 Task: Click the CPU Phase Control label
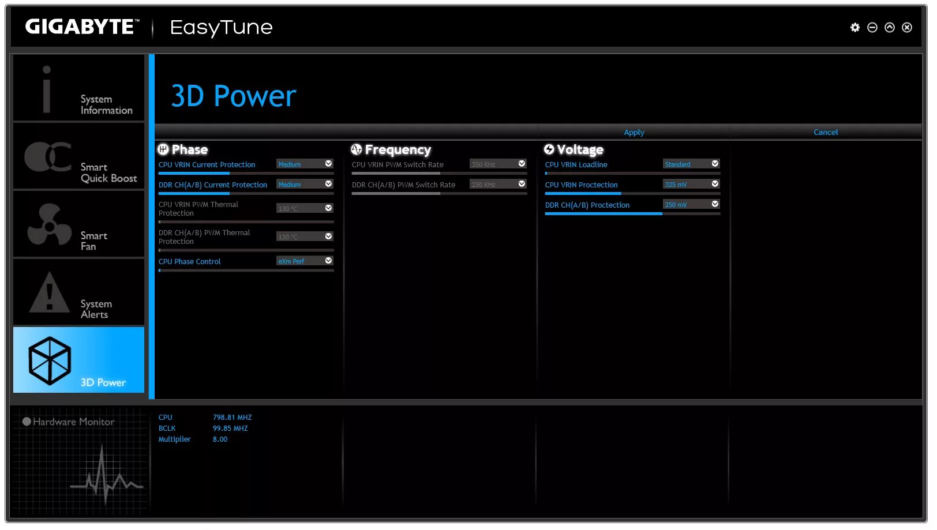click(189, 261)
